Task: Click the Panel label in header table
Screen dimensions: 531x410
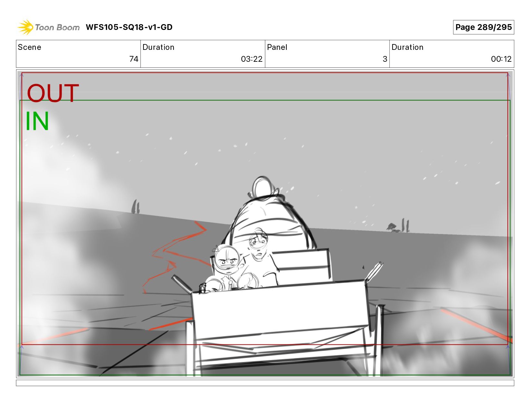Action: [277, 47]
